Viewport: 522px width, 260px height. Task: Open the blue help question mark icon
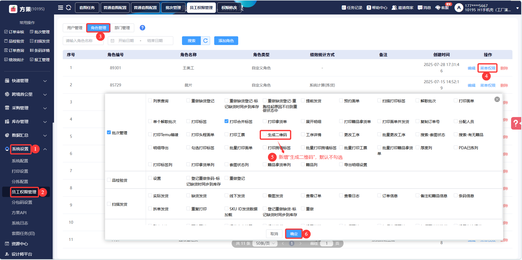pyautogui.click(x=142, y=28)
